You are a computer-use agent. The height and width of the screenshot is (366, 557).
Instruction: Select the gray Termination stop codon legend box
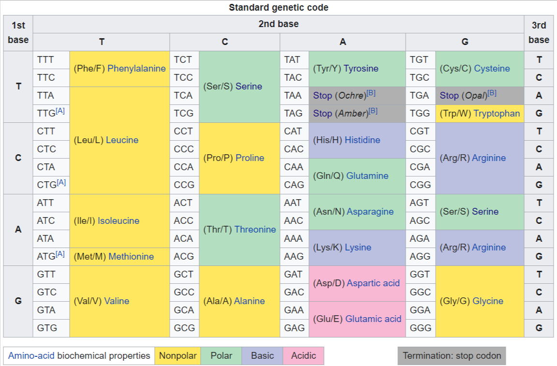pos(452,356)
